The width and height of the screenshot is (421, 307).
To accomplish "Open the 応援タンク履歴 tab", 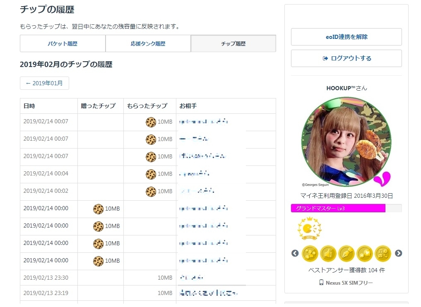I will point(148,43).
